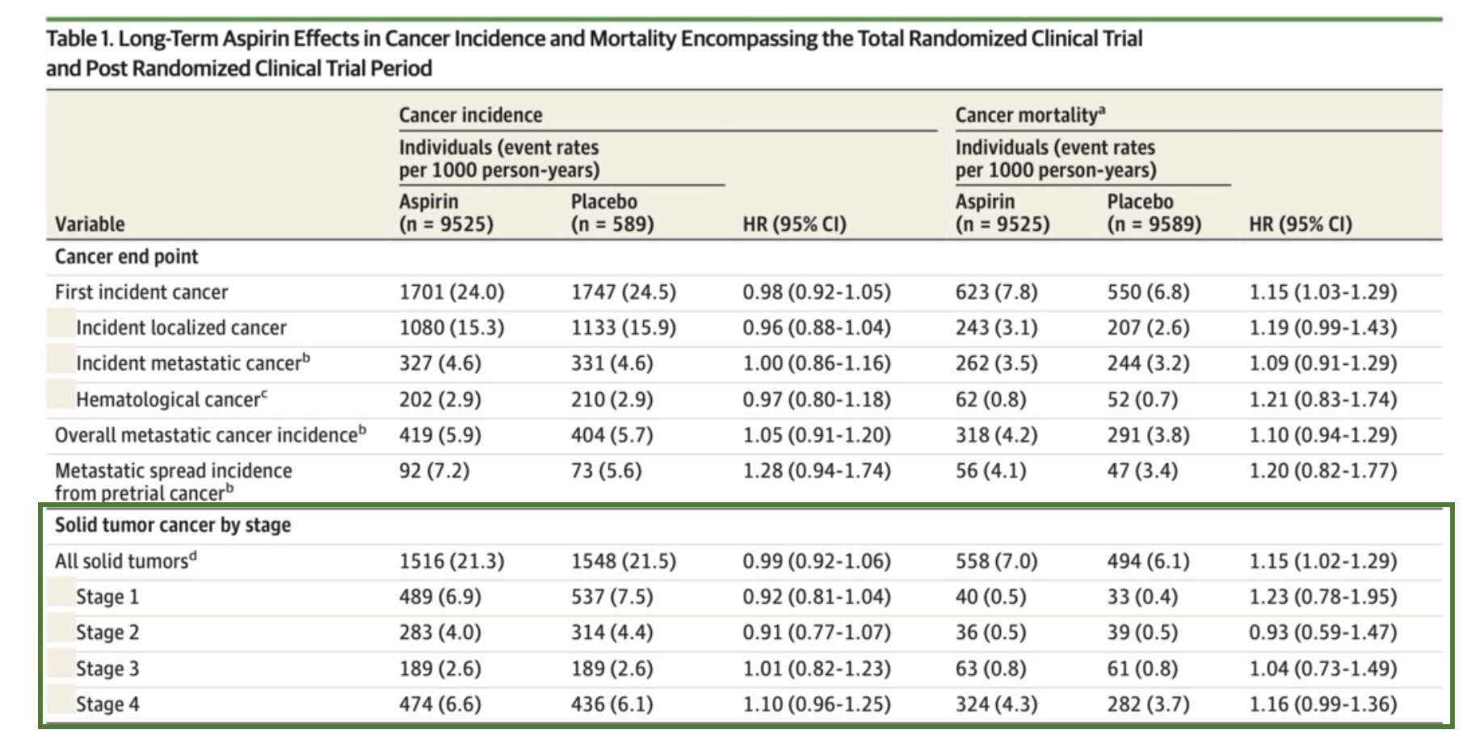
Task: Click the 'Placebo (n = 589)' column header
Action: 612,212
